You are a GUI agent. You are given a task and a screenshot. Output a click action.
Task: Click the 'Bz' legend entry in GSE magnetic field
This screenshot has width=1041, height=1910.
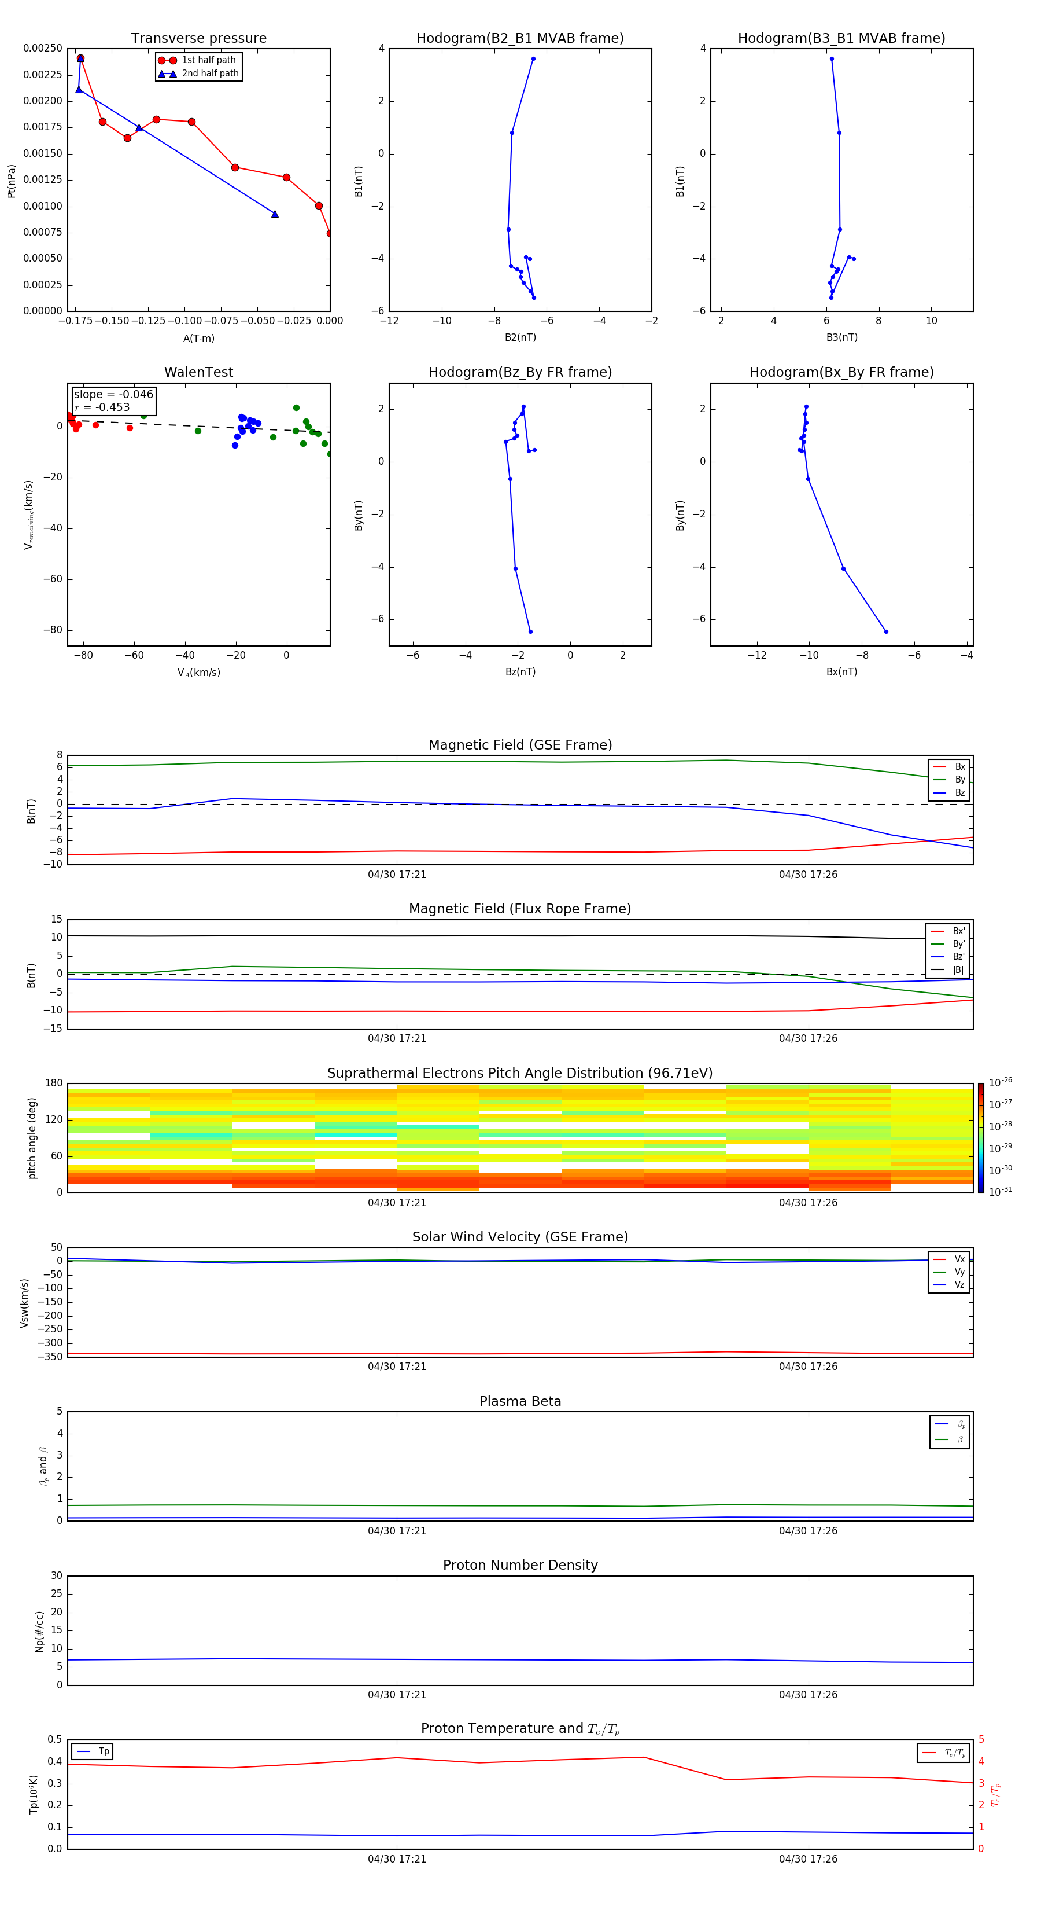(x=949, y=792)
